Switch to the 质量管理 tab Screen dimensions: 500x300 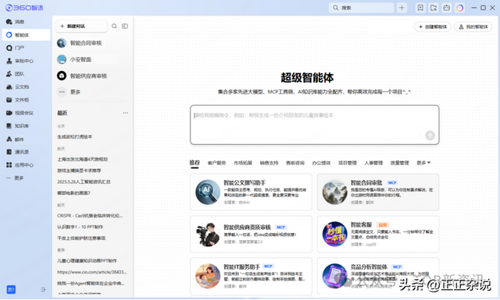399,163
